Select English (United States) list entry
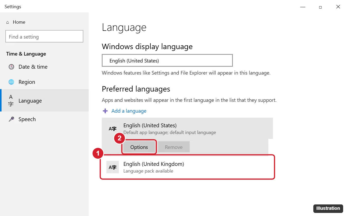Viewport: 347px width, 216px height. 187,129
